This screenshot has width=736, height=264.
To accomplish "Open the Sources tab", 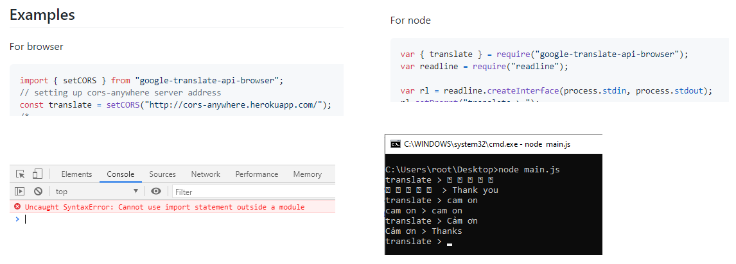I will coord(162,174).
